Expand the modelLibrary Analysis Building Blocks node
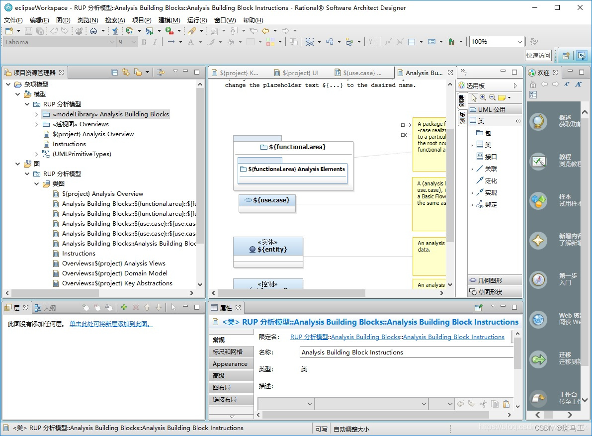592x436 pixels. tap(36, 114)
